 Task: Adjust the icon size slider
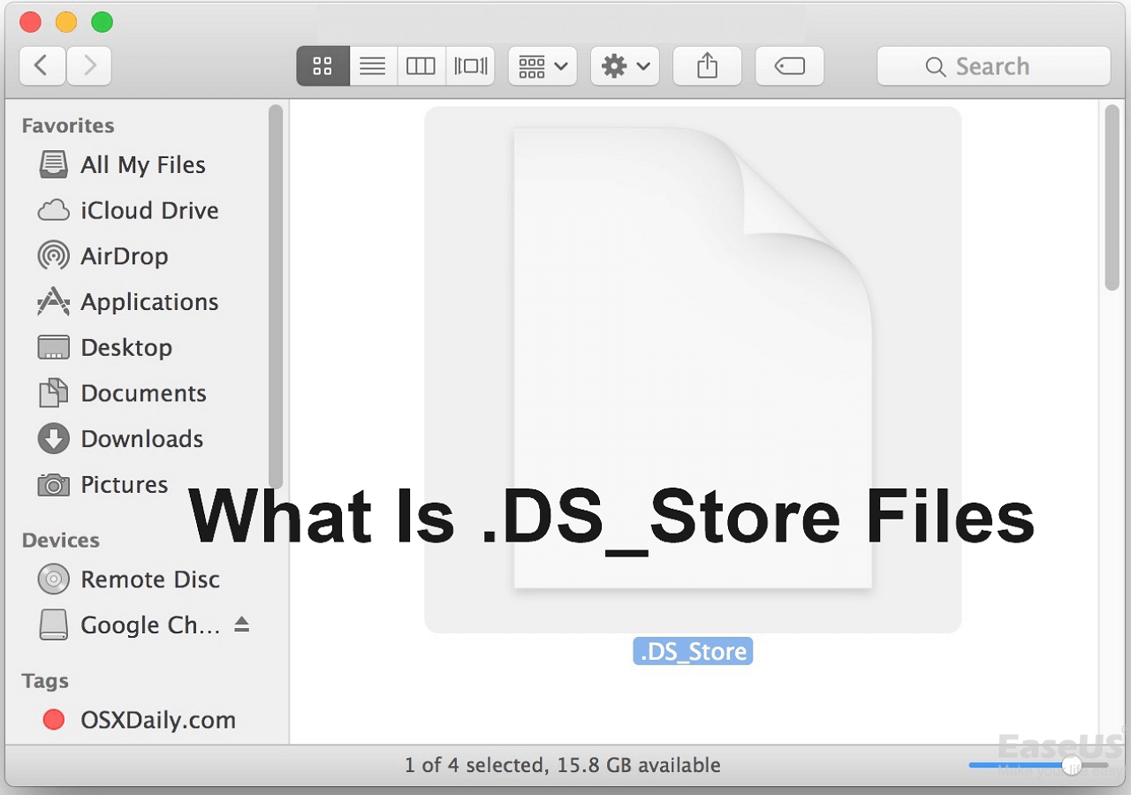(1072, 765)
